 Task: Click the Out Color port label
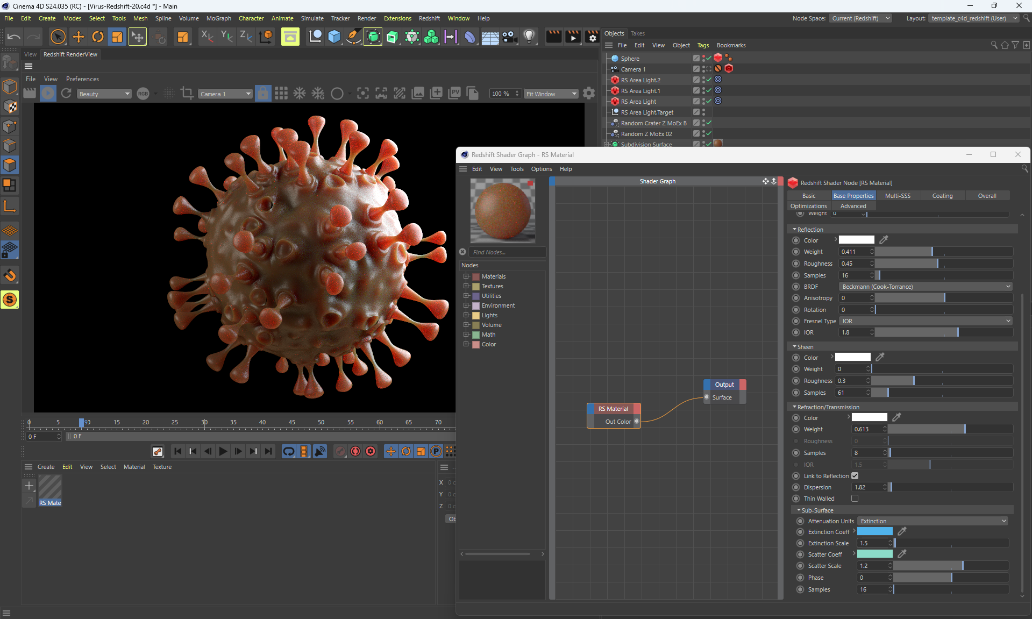pyautogui.click(x=618, y=422)
